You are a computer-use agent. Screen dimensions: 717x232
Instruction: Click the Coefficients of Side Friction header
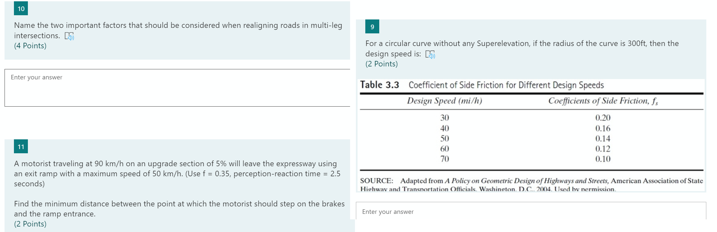(603, 101)
